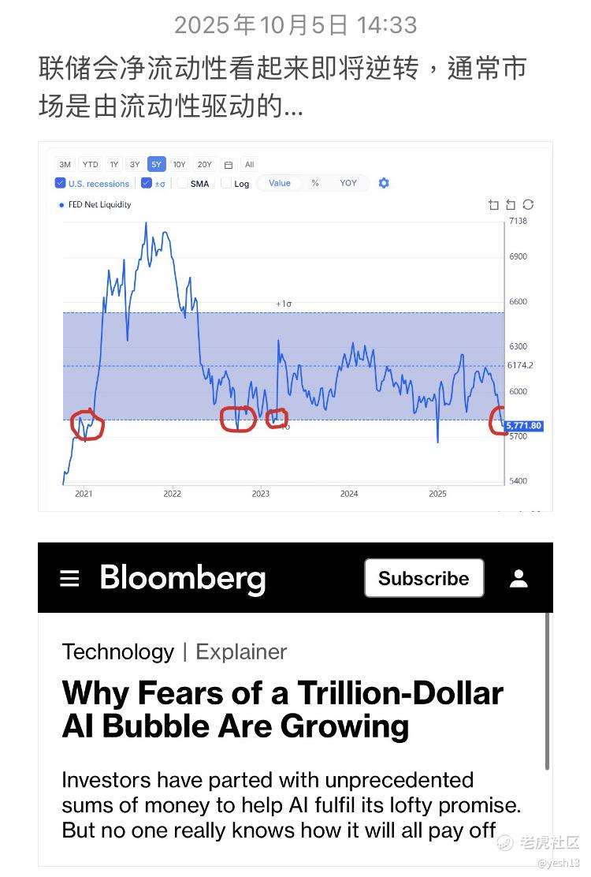Viewport: 591px width, 877px height.
Task: Click the FED Net Liquidity legend dot
Action: (61, 205)
